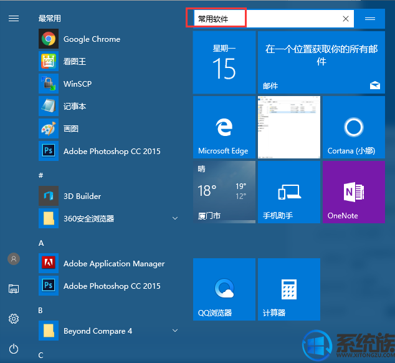Open Settings gear icon

[14, 319]
